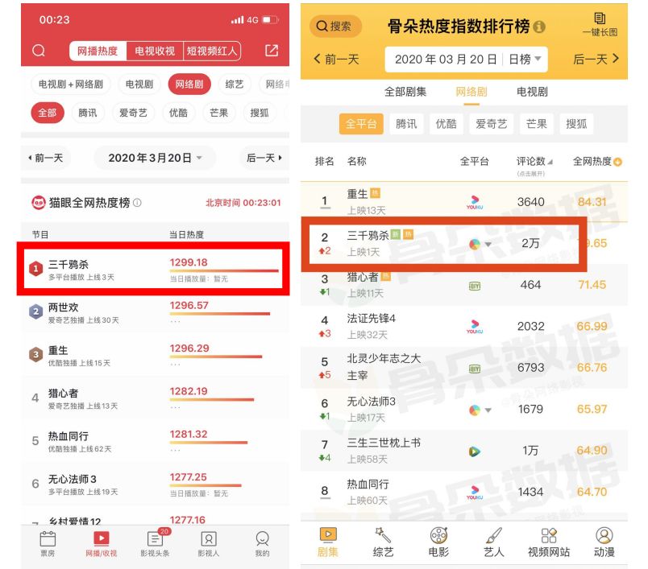This screenshot has height=569, width=648.
Task: Open the 电影 film reel icon in Guduo bar
Action: (438, 535)
